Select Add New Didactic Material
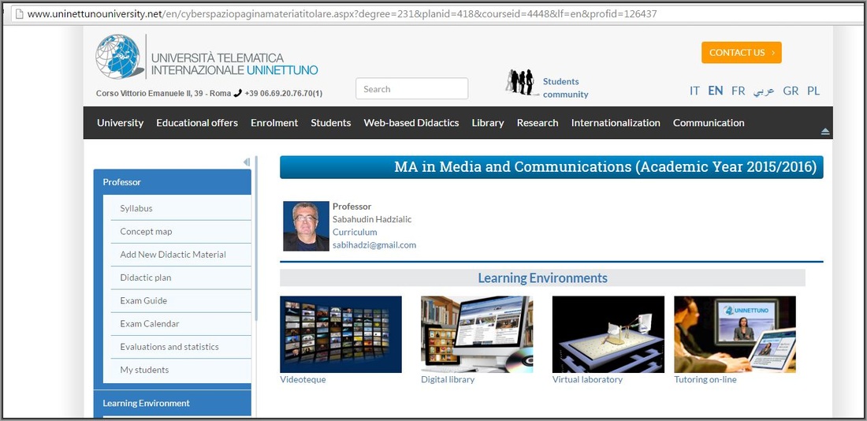Image resolution: width=867 pixels, height=421 pixels. pyautogui.click(x=180, y=255)
